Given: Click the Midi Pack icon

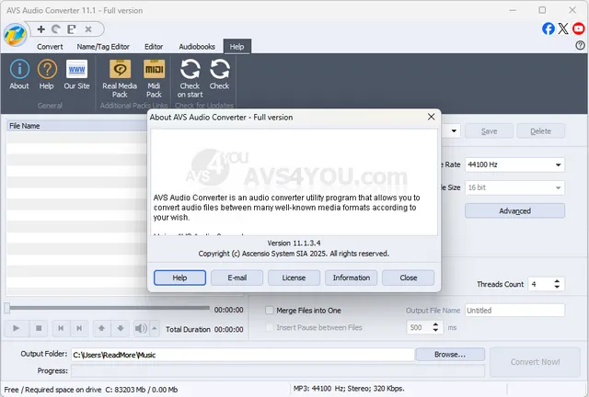Looking at the screenshot, I should tap(154, 72).
